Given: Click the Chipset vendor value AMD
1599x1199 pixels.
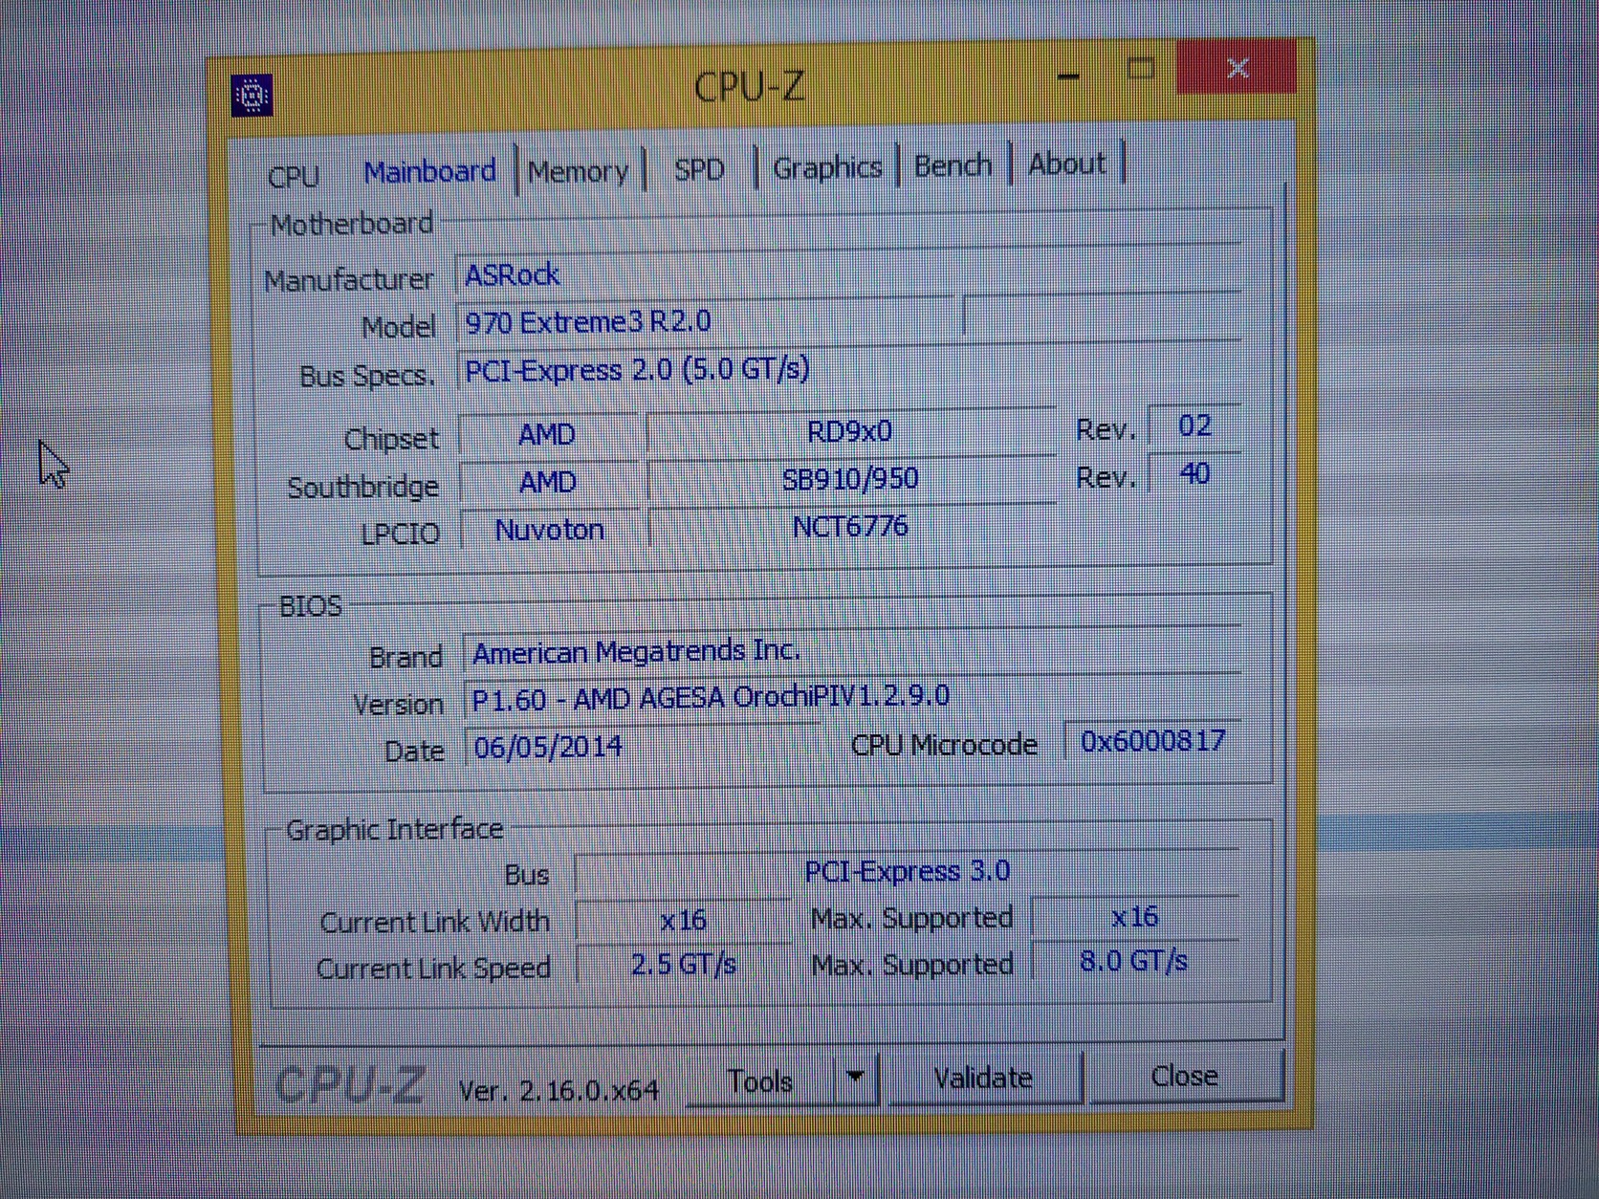Looking at the screenshot, I should 548,435.
